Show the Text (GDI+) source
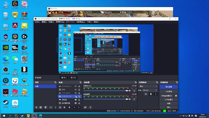 point(76,93)
